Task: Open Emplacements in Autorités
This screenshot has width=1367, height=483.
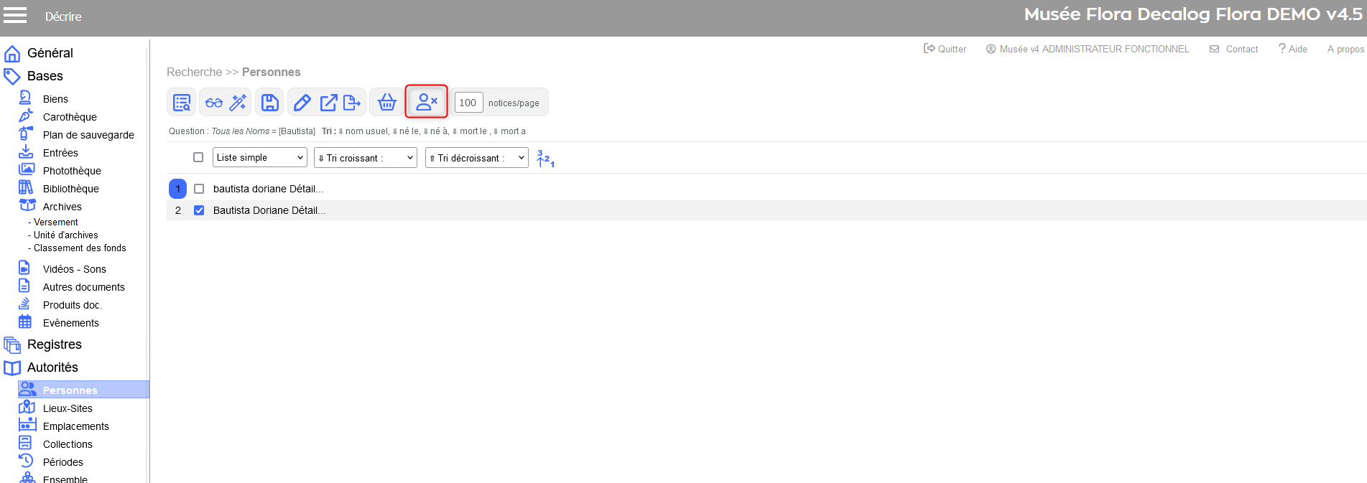Action: (76, 426)
